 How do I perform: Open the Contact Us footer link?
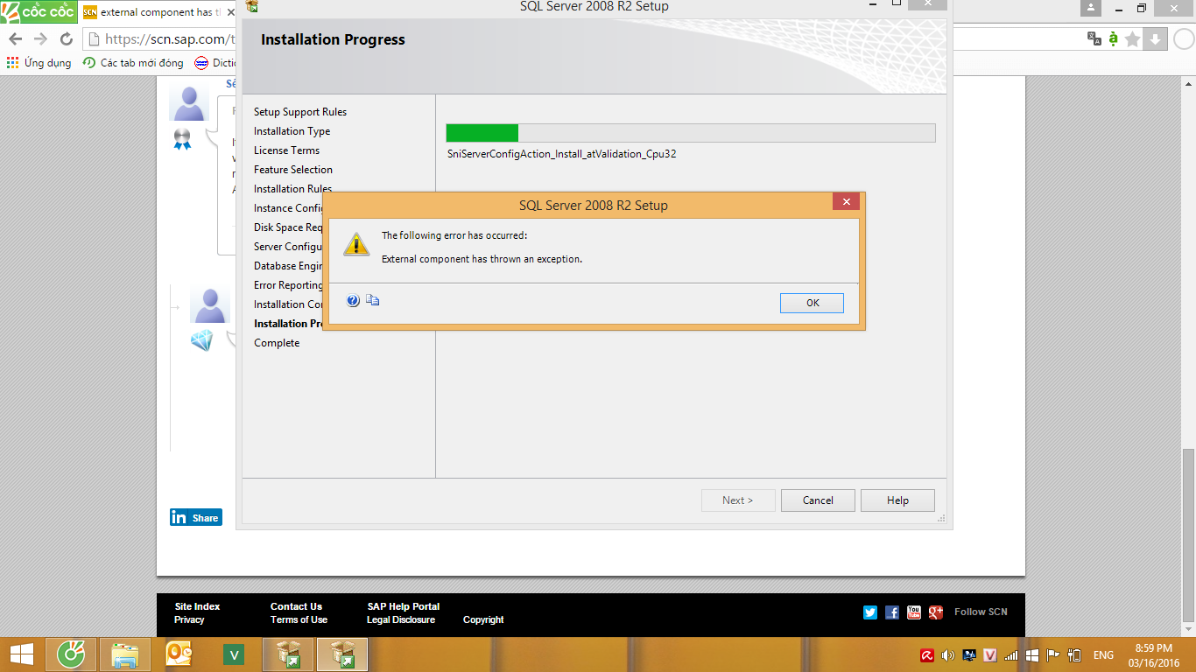click(x=296, y=606)
